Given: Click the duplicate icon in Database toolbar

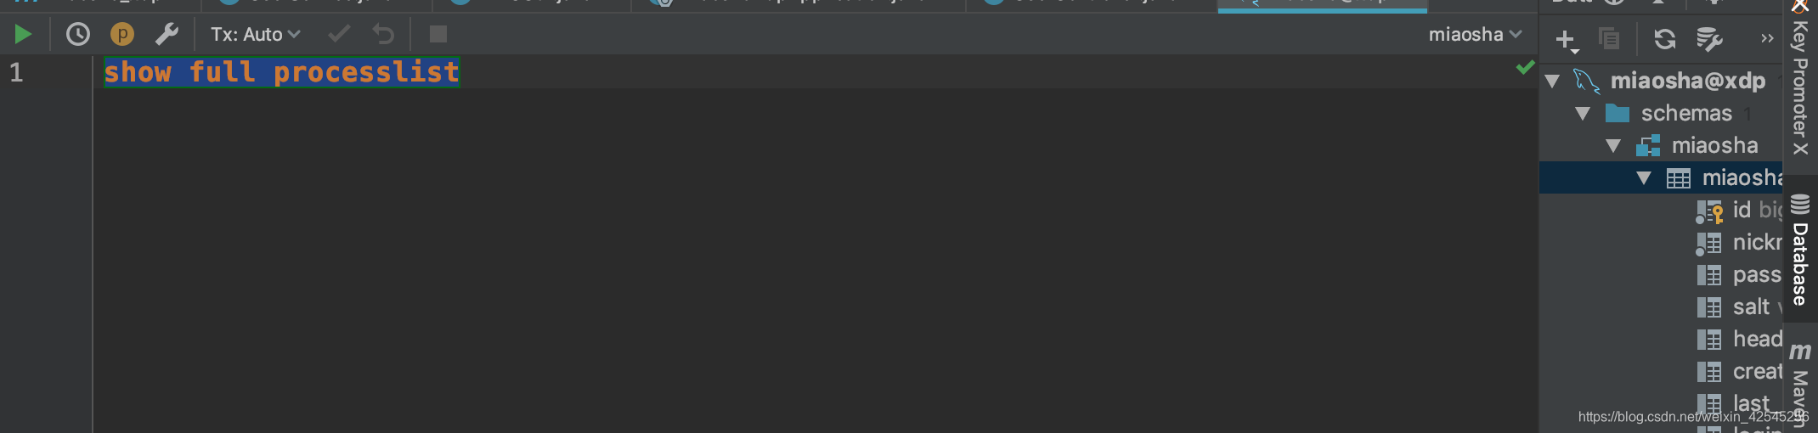Looking at the screenshot, I should (1609, 39).
